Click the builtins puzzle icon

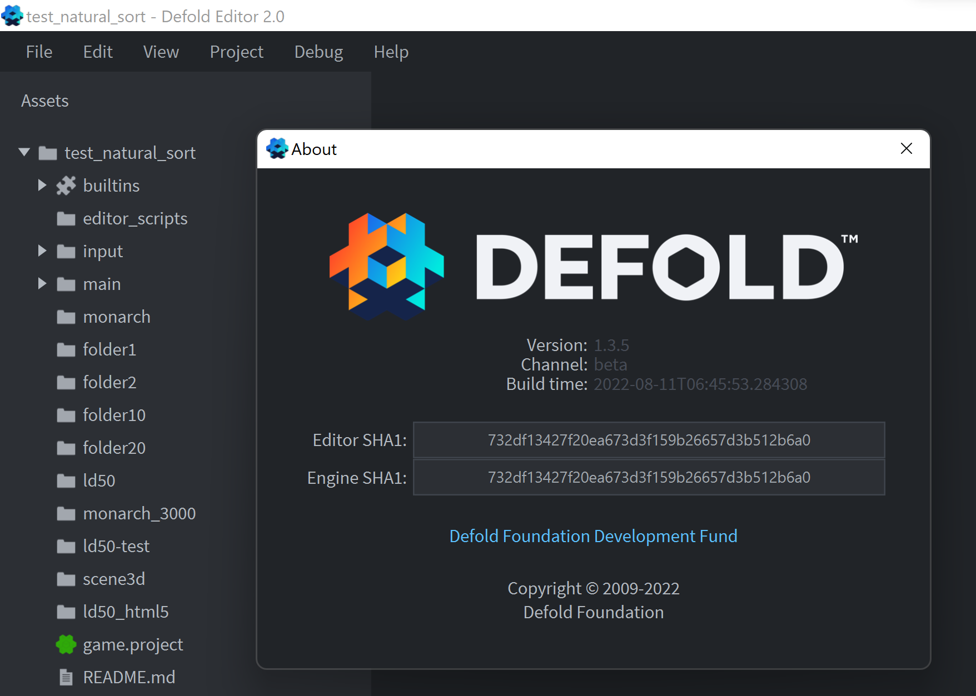click(x=66, y=186)
